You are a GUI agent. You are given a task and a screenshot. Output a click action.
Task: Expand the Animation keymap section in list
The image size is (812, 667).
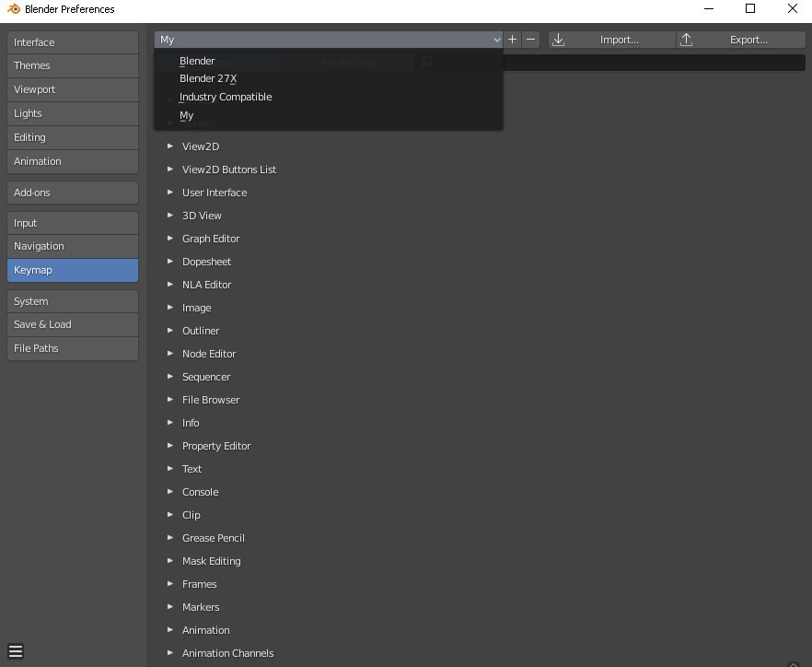[x=169, y=629]
